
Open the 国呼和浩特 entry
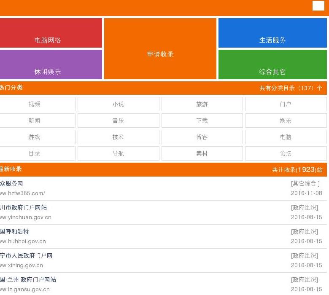click(14, 231)
